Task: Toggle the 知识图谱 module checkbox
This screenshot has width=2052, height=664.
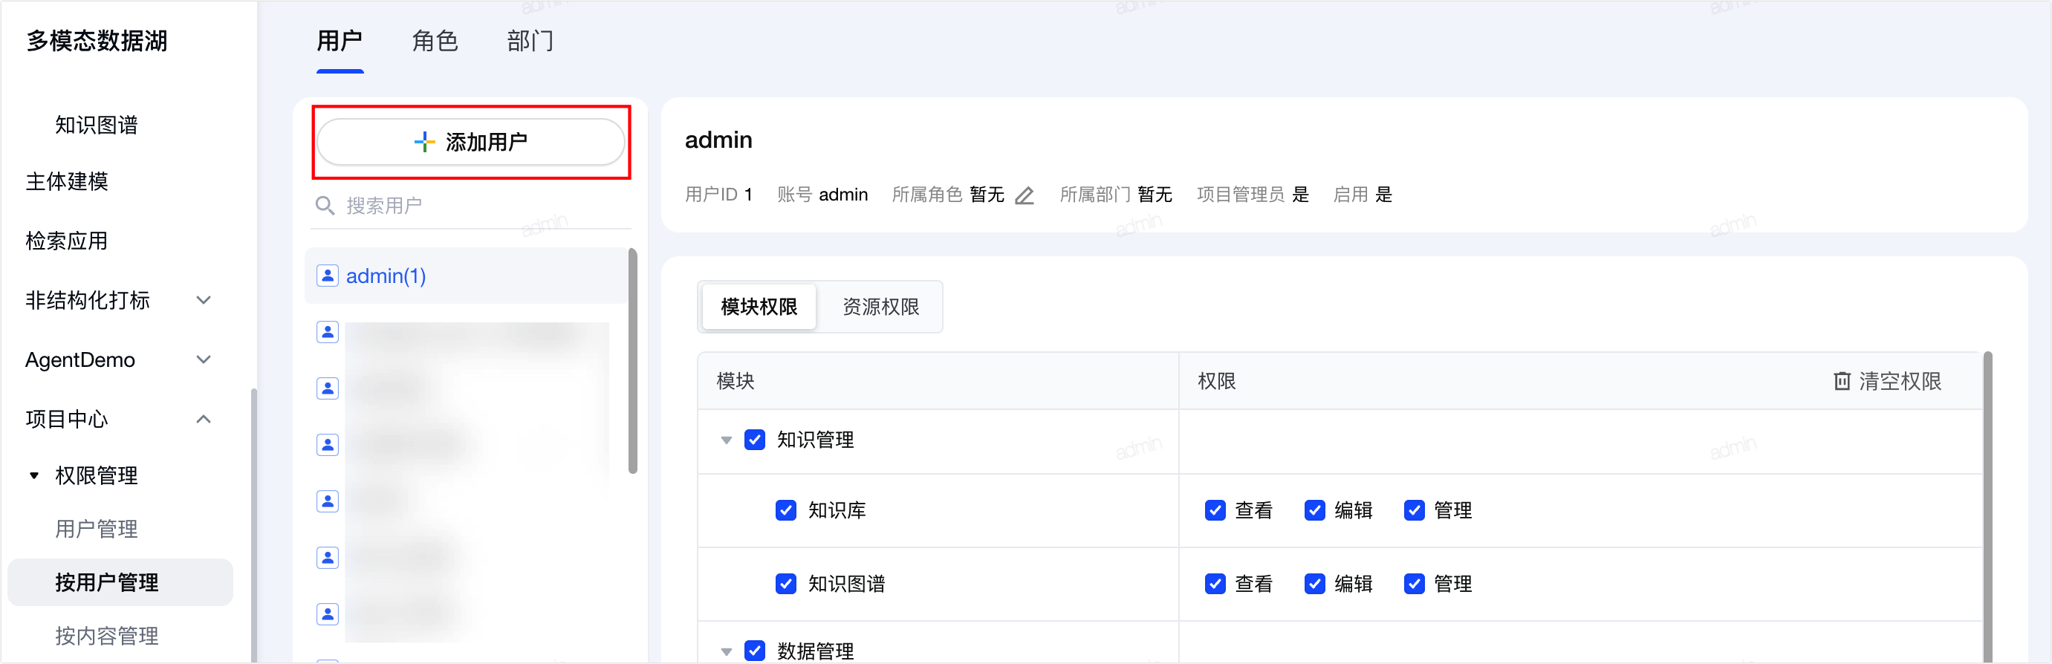Action: pos(785,584)
